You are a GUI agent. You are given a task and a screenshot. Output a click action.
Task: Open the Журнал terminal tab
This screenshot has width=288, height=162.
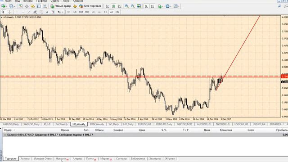[170, 159]
